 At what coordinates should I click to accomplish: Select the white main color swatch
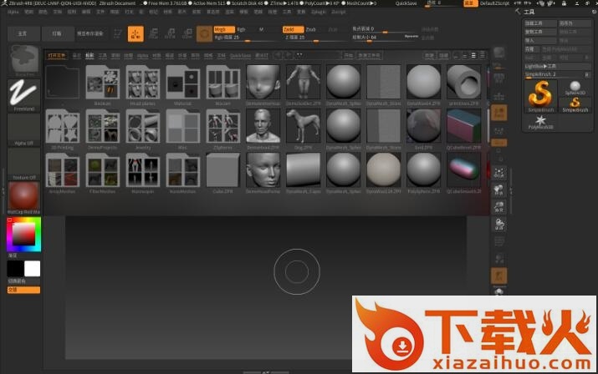pyautogui.click(x=32, y=269)
